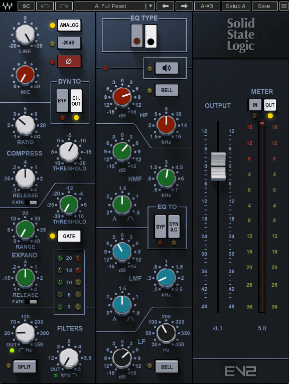Toggle the HF BELL button

[167, 90]
